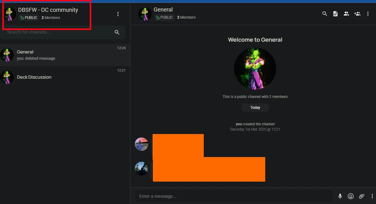Click the first message sender's avatar

(141, 144)
